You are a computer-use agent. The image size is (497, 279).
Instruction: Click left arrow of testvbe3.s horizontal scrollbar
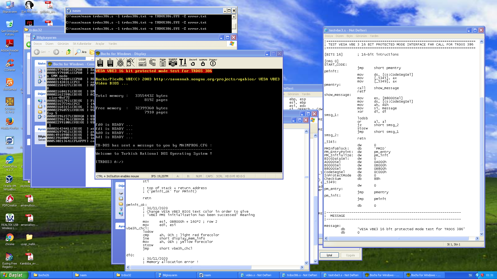point(326,238)
